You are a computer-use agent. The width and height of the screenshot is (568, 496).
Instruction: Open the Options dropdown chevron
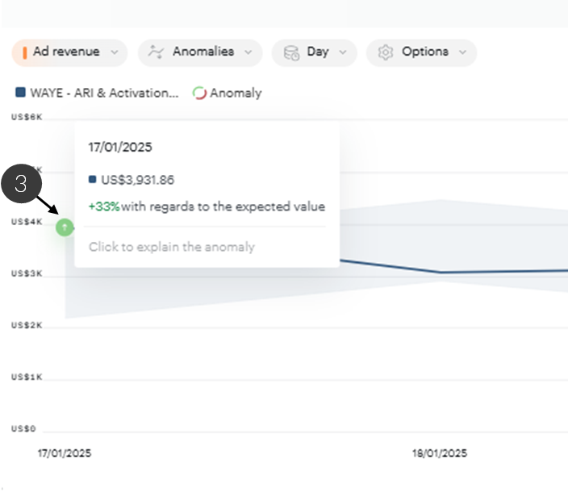[462, 52]
